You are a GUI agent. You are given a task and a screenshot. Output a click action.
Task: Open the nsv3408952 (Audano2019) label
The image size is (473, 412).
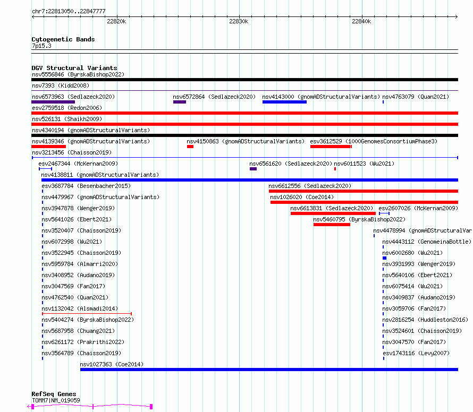click(78, 275)
